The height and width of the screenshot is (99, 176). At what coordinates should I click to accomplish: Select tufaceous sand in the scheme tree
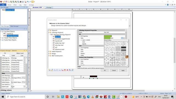click(60, 50)
